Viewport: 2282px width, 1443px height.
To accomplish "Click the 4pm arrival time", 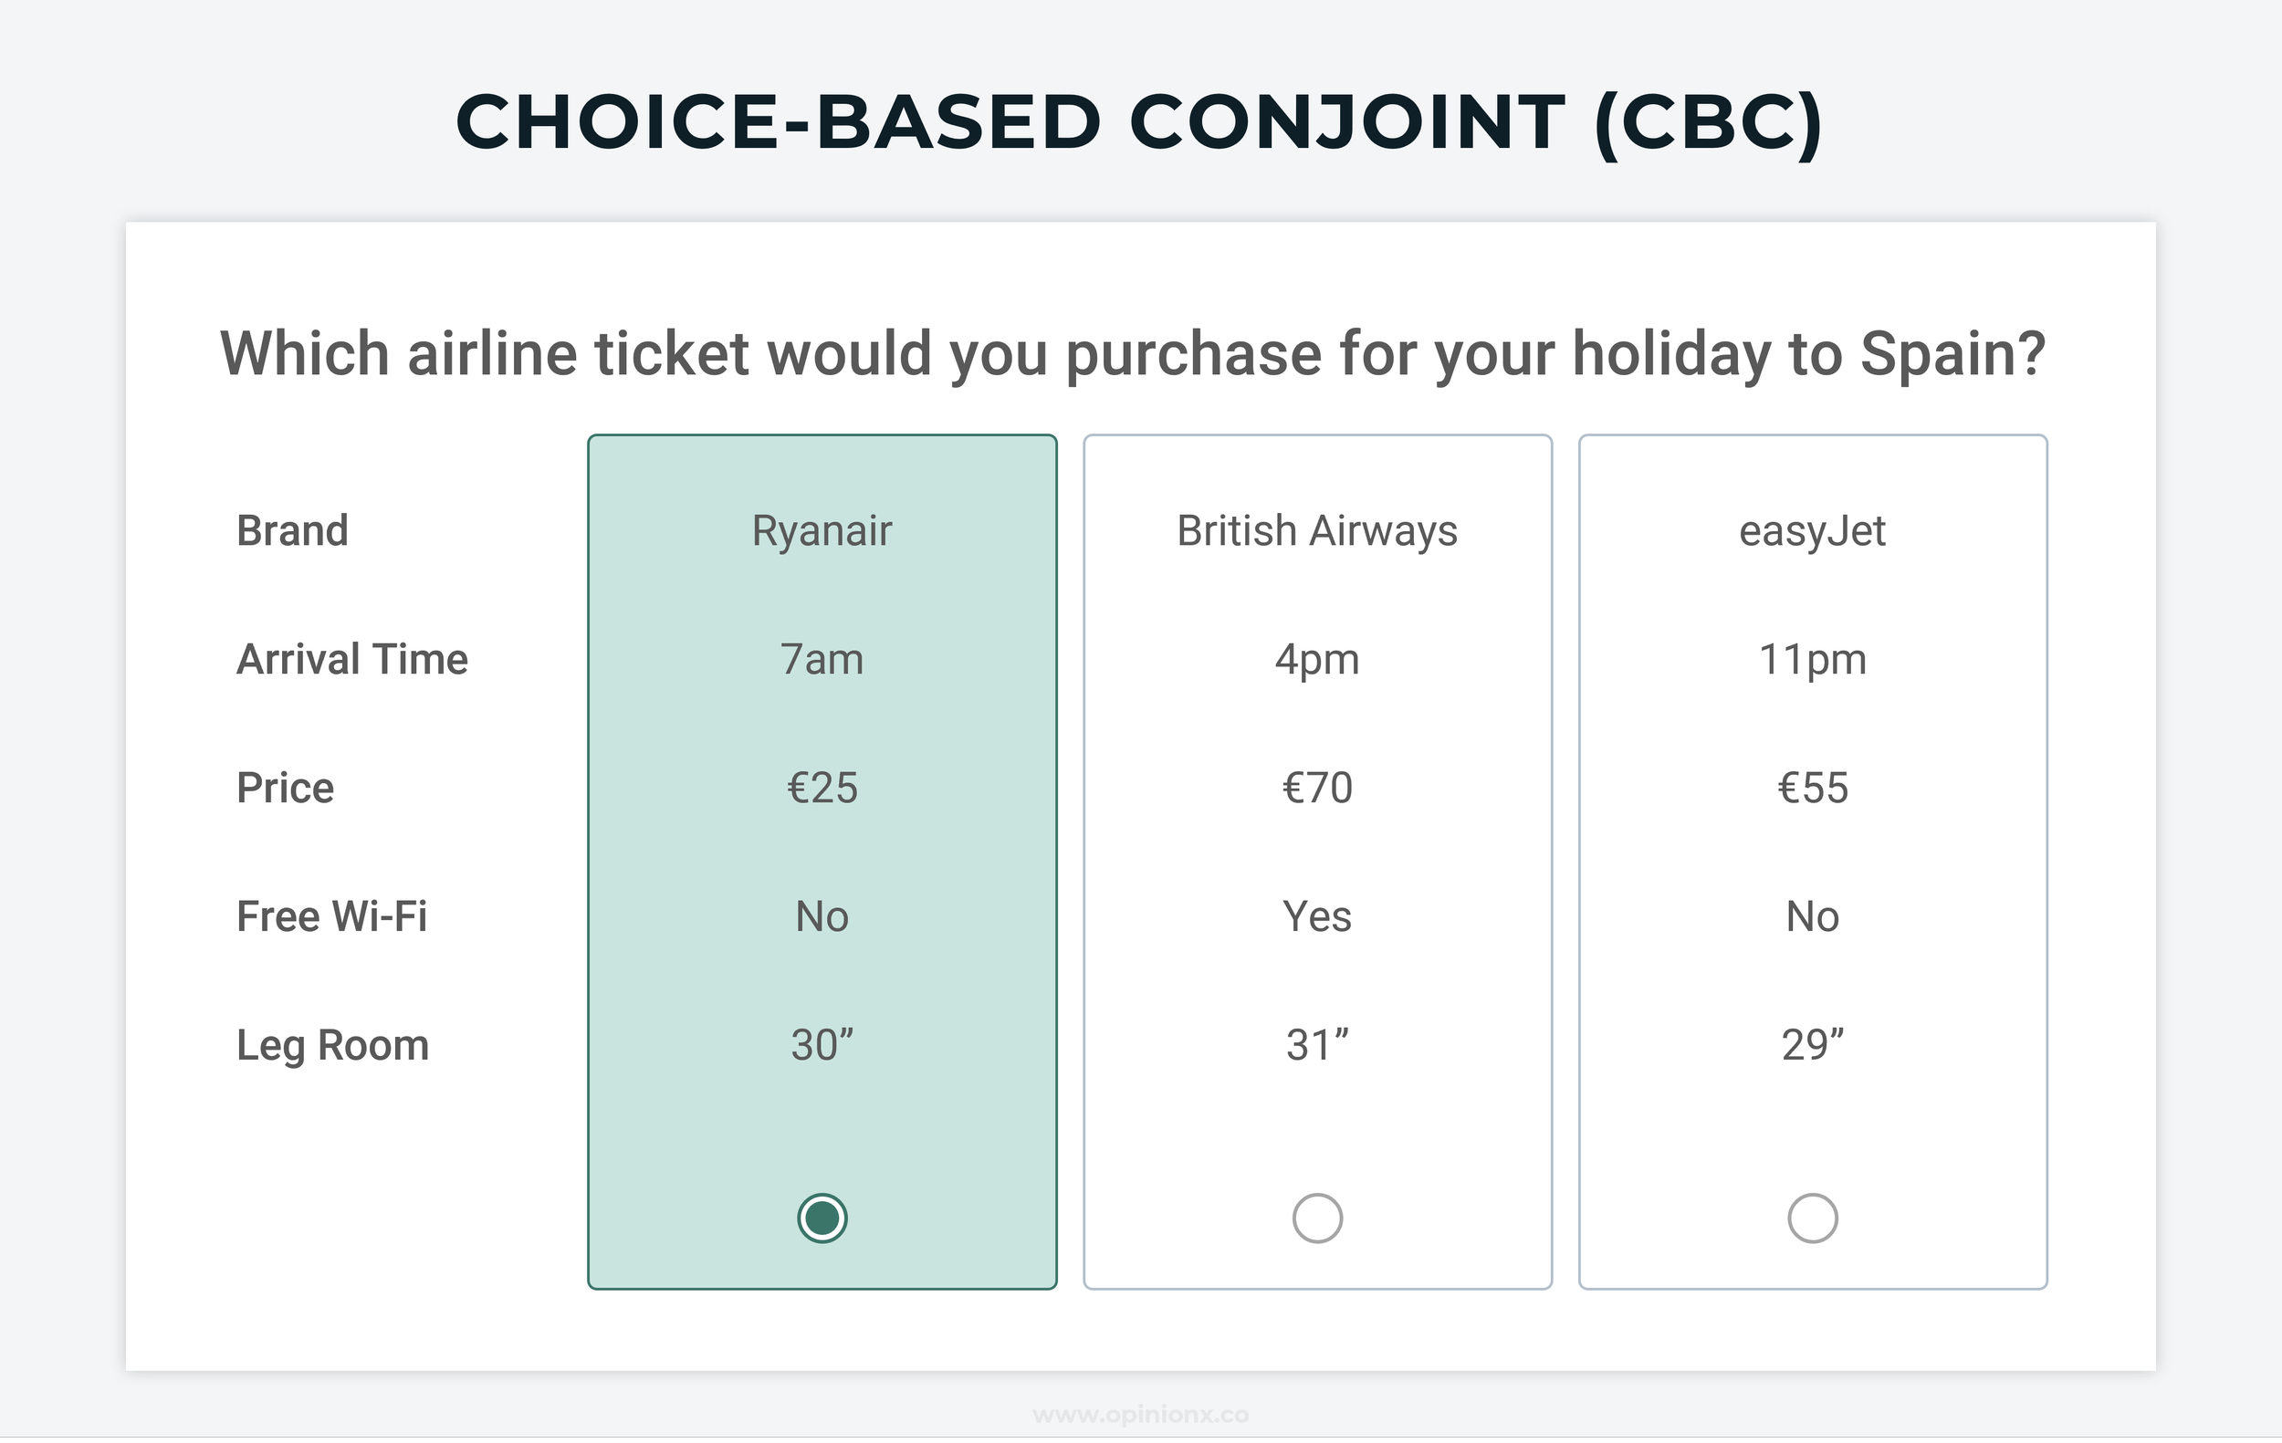I will point(1317,660).
